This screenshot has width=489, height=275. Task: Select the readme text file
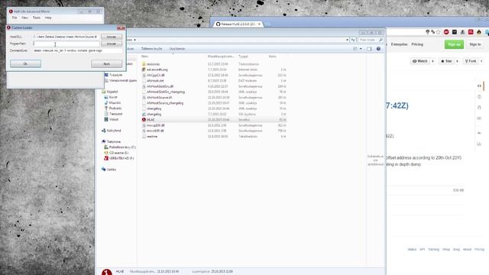tap(152, 137)
